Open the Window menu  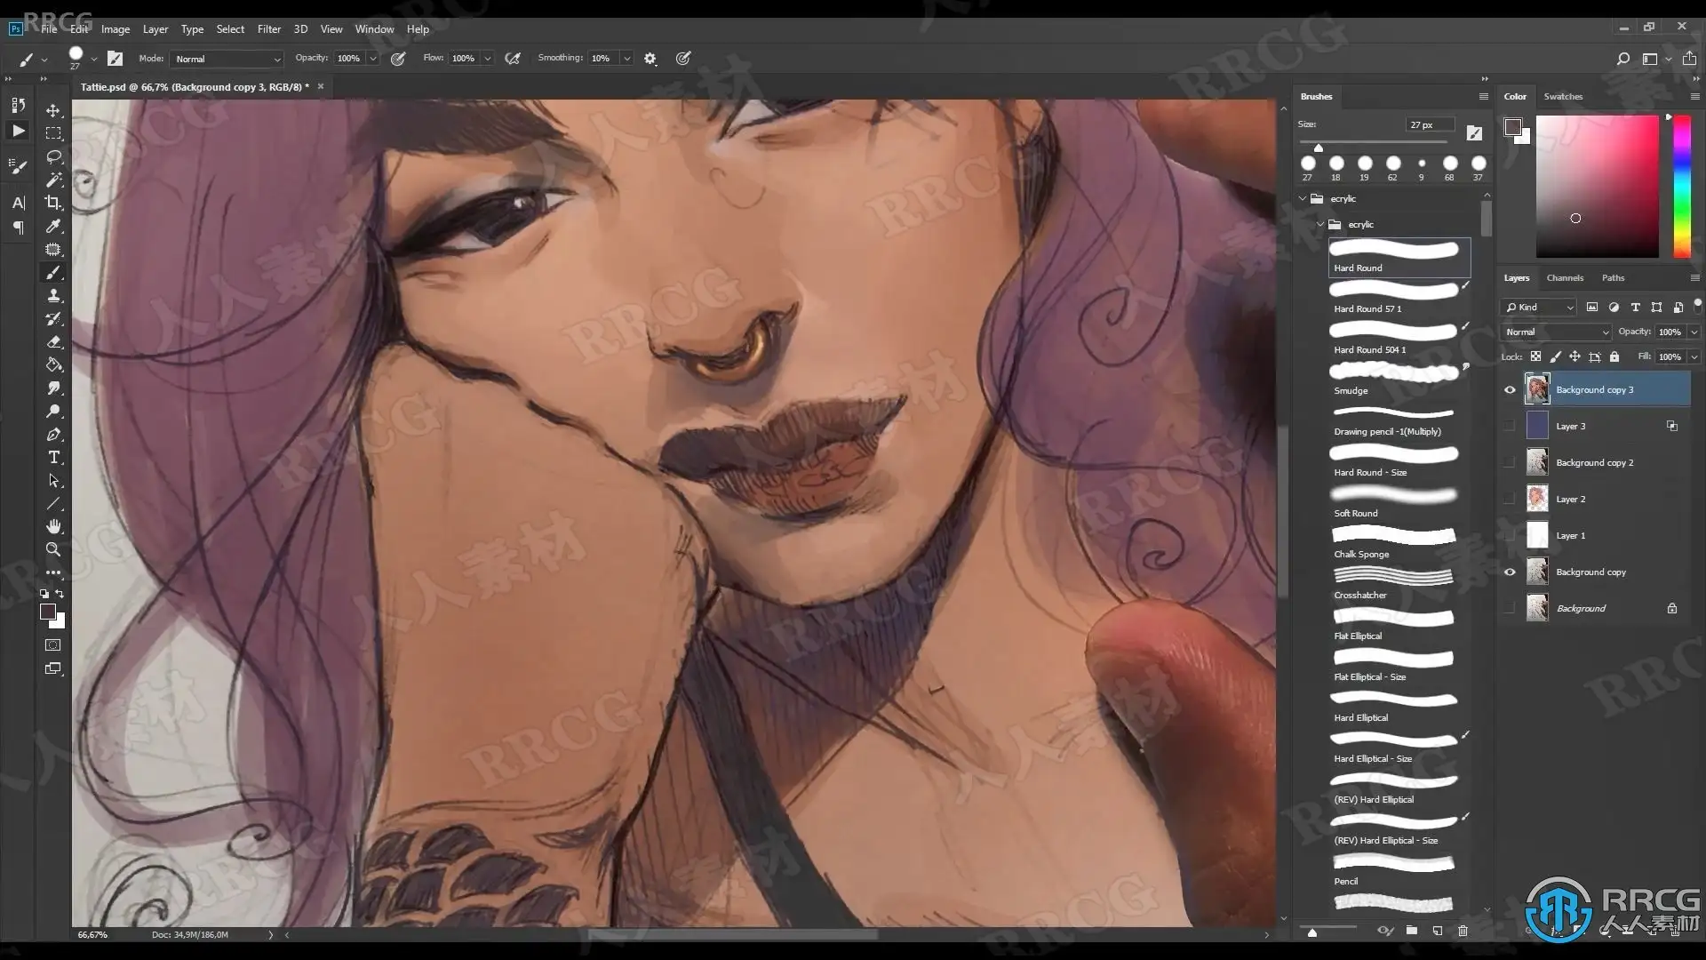click(x=374, y=29)
